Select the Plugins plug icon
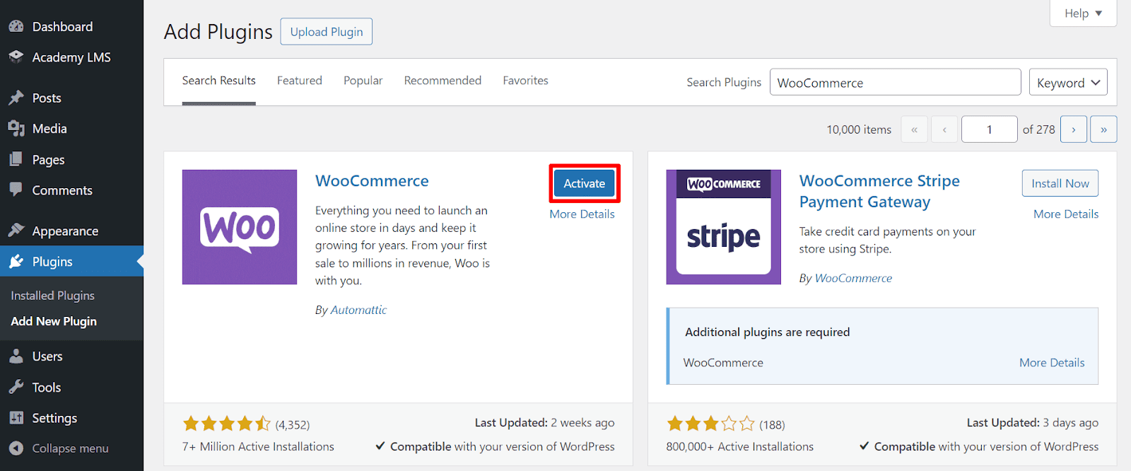The width and height of the screenshot is (1131, 471). pyautogui.click(x=16, y=261)
